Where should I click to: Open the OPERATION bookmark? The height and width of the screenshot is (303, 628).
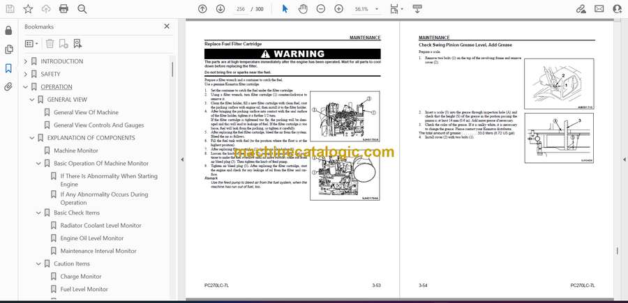coord(57,87)
